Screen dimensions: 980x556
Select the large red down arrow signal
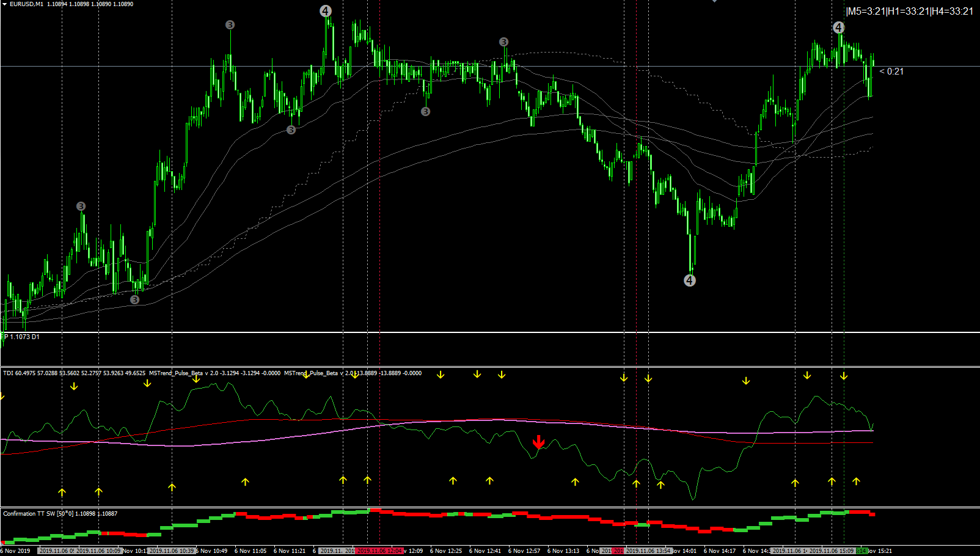click(538, 442)
